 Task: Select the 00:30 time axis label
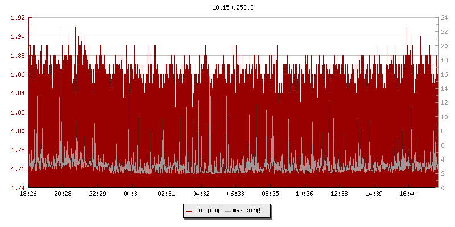pyautogui.click(x=132, y=194)
